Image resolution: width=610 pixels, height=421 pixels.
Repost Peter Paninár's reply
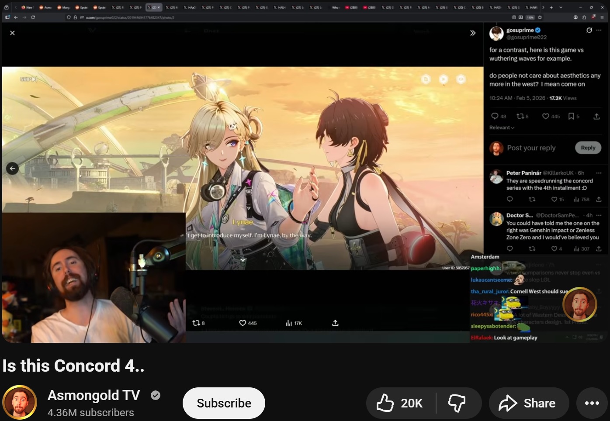[532, 199]
